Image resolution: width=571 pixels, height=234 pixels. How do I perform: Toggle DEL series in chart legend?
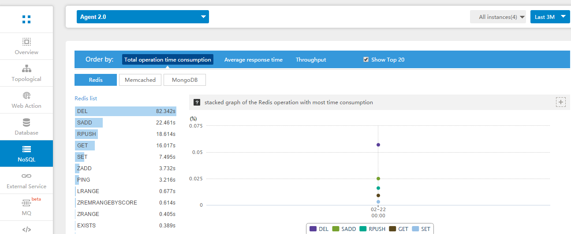[319, 229]
